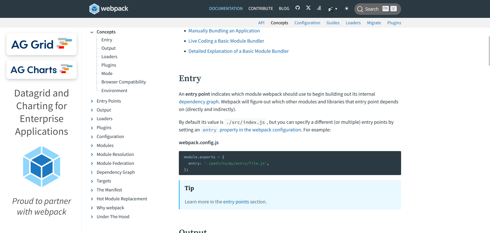Click the magnifier search icon
The height and width of the screenshot is (233, 490).
pyautogui.click(x=360, y=9)
